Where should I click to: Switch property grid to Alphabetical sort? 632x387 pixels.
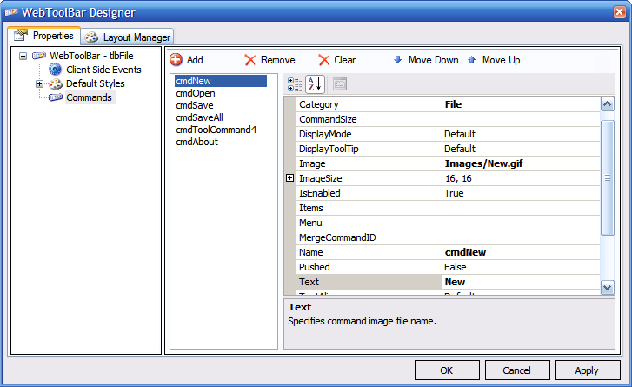point(315,84)
